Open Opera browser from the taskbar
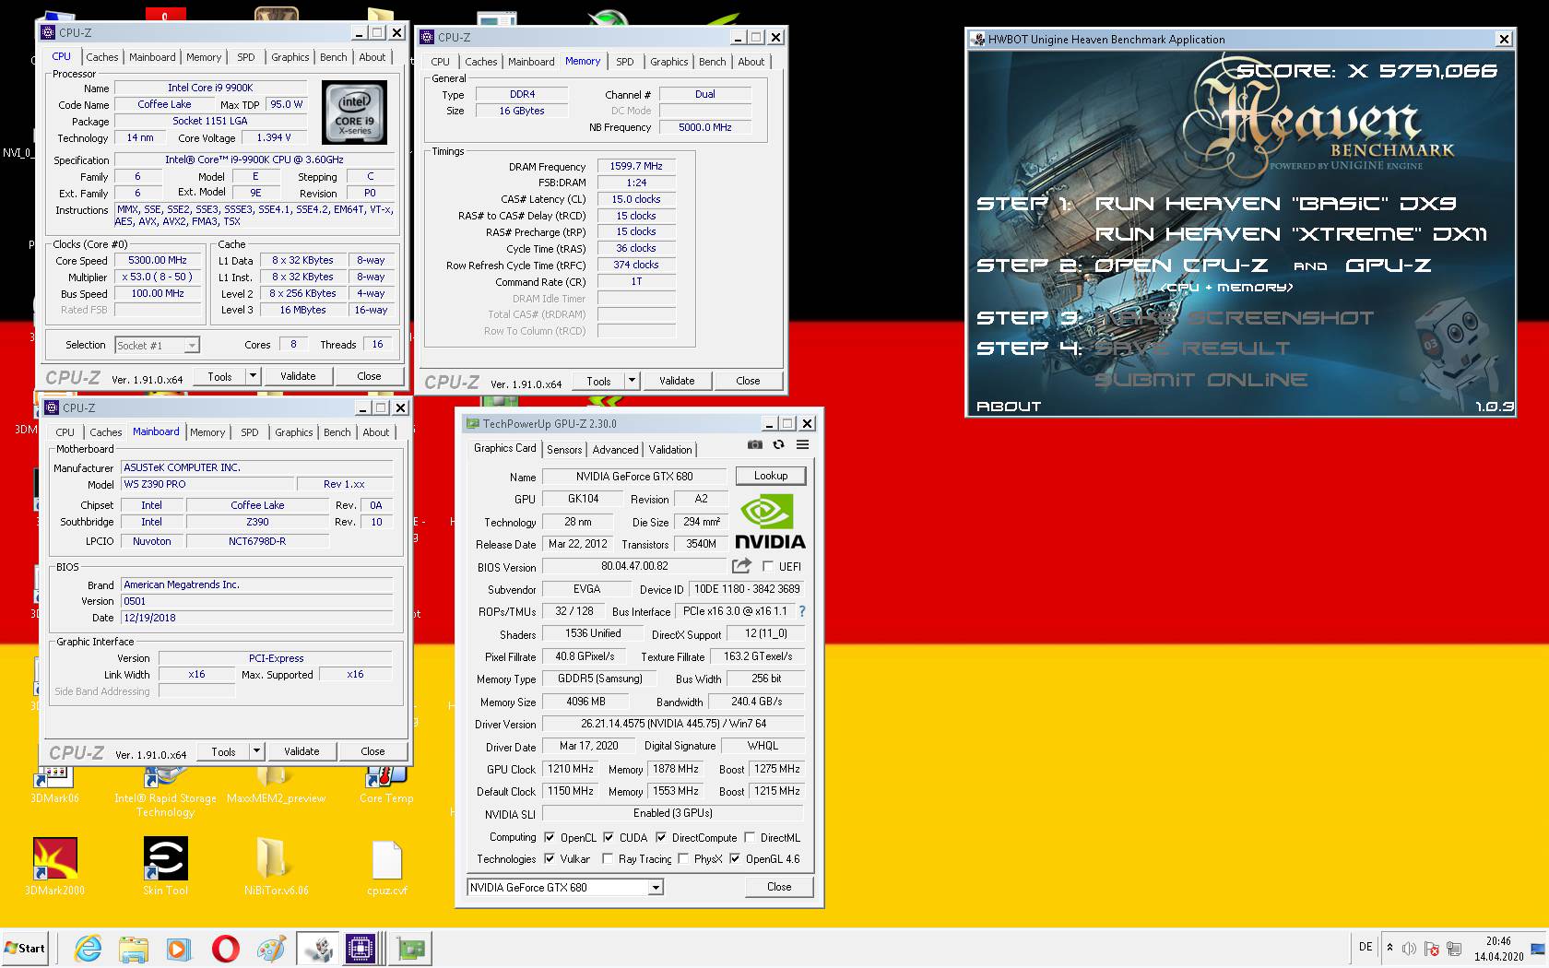Image resolution: width=1549 pixels, height=968 pixels. tap(225, 949)
